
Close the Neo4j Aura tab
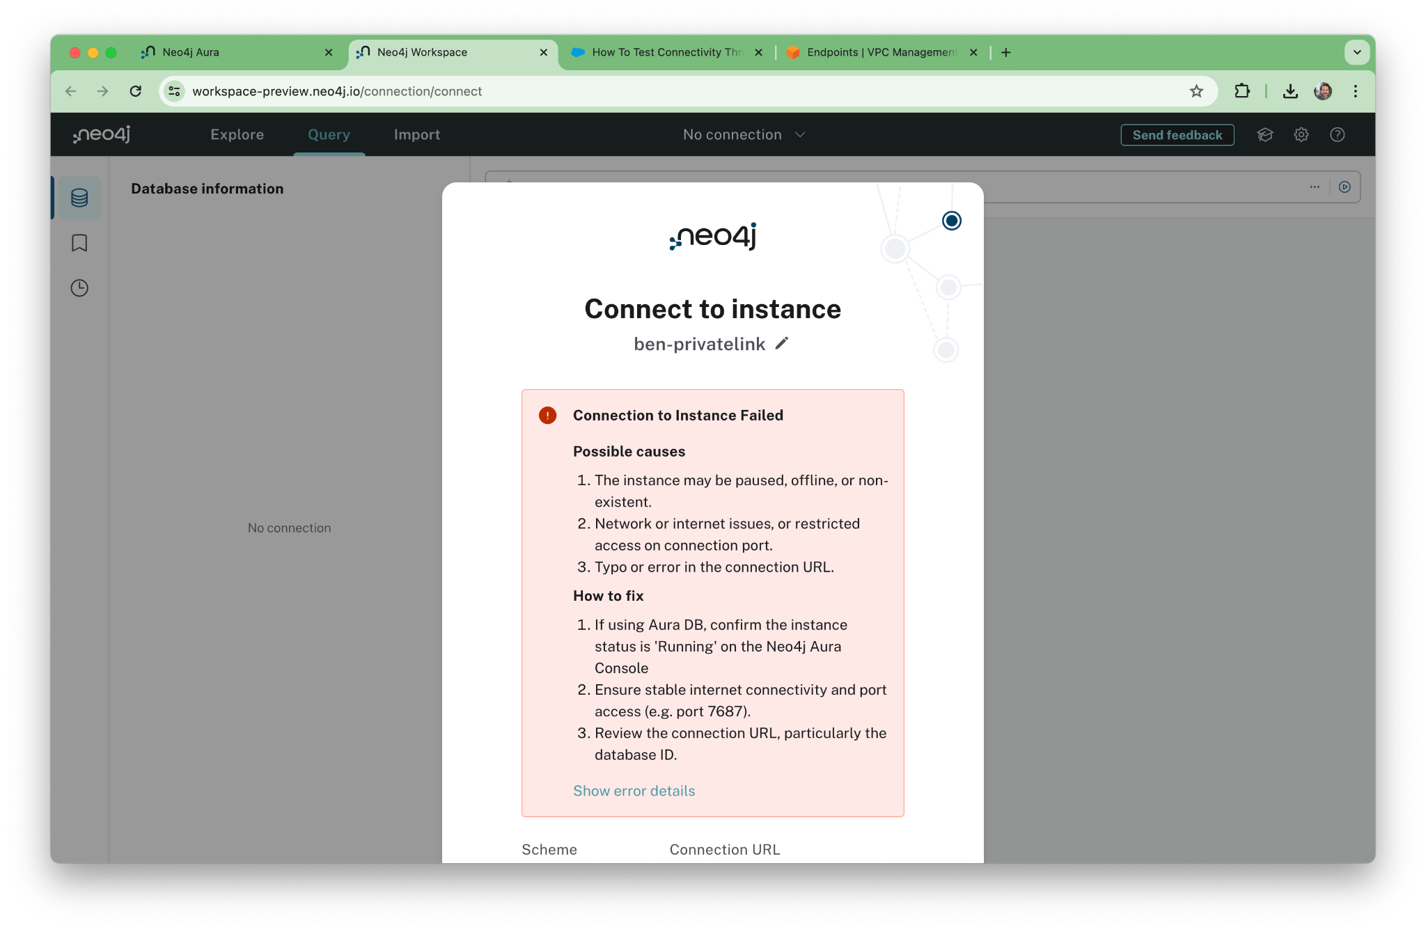pyautogui.click(x=329, y=52)
